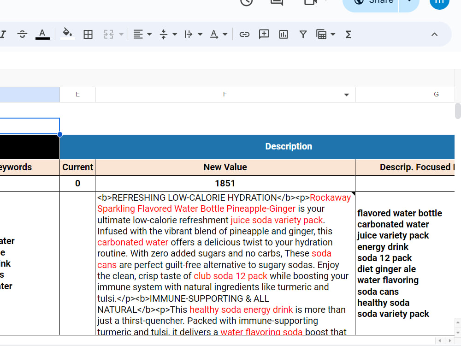This screenshot has height=346, width=461.
Task: Click the scroll right arrow
Action: 450,341
